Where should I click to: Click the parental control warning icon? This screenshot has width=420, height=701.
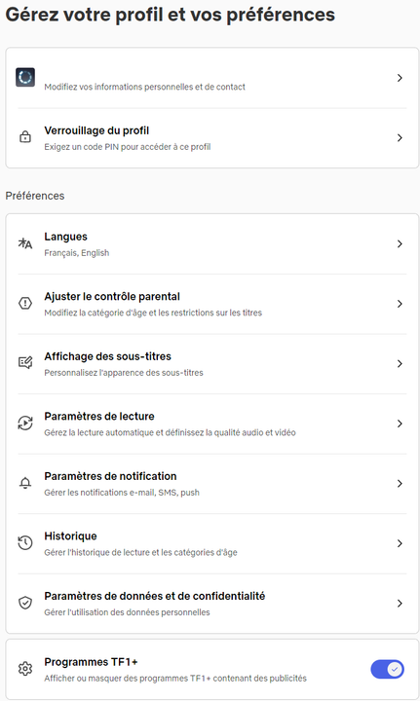(25, 304)
